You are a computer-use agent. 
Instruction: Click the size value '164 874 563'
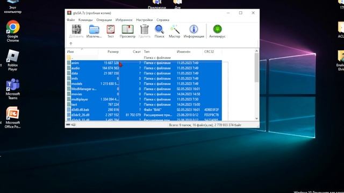coord(111,68)
